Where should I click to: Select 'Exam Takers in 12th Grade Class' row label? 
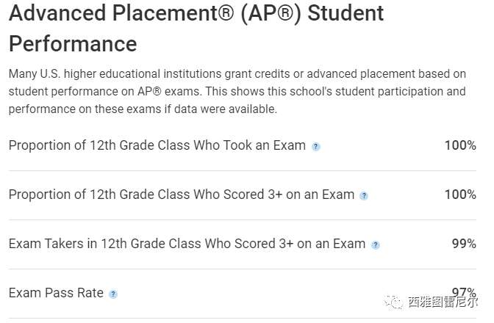pyautogui.click(x=187, y=244)
